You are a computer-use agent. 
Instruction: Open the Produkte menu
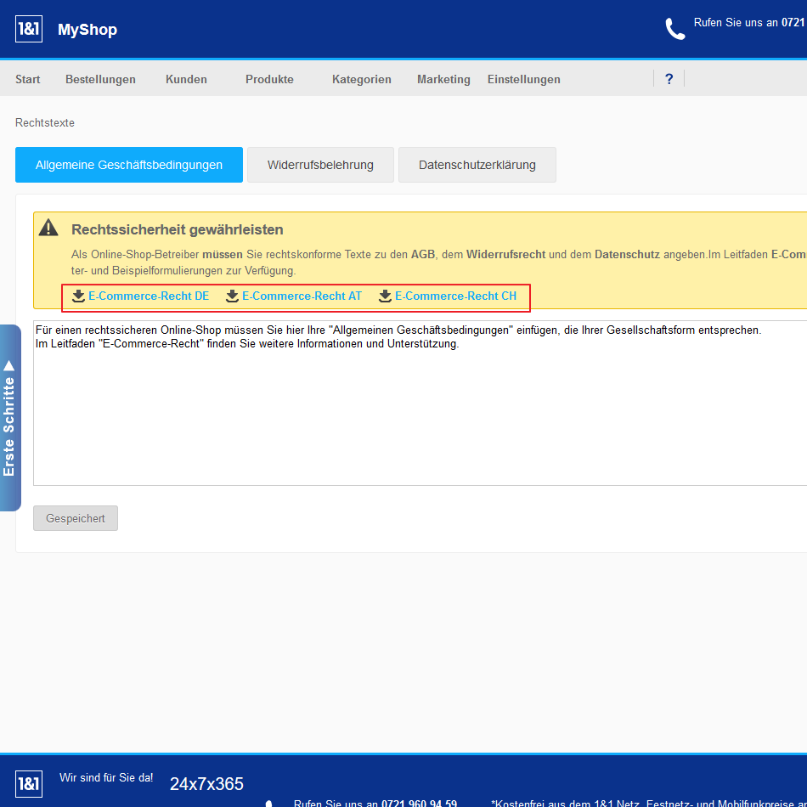(x=269, y=79)
